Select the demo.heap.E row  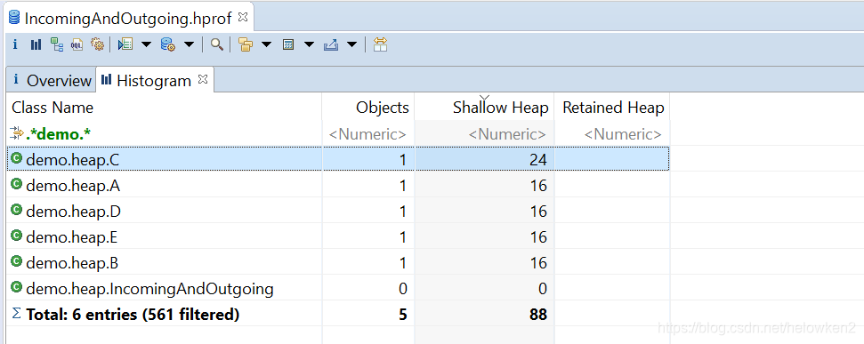coord(338,237)
